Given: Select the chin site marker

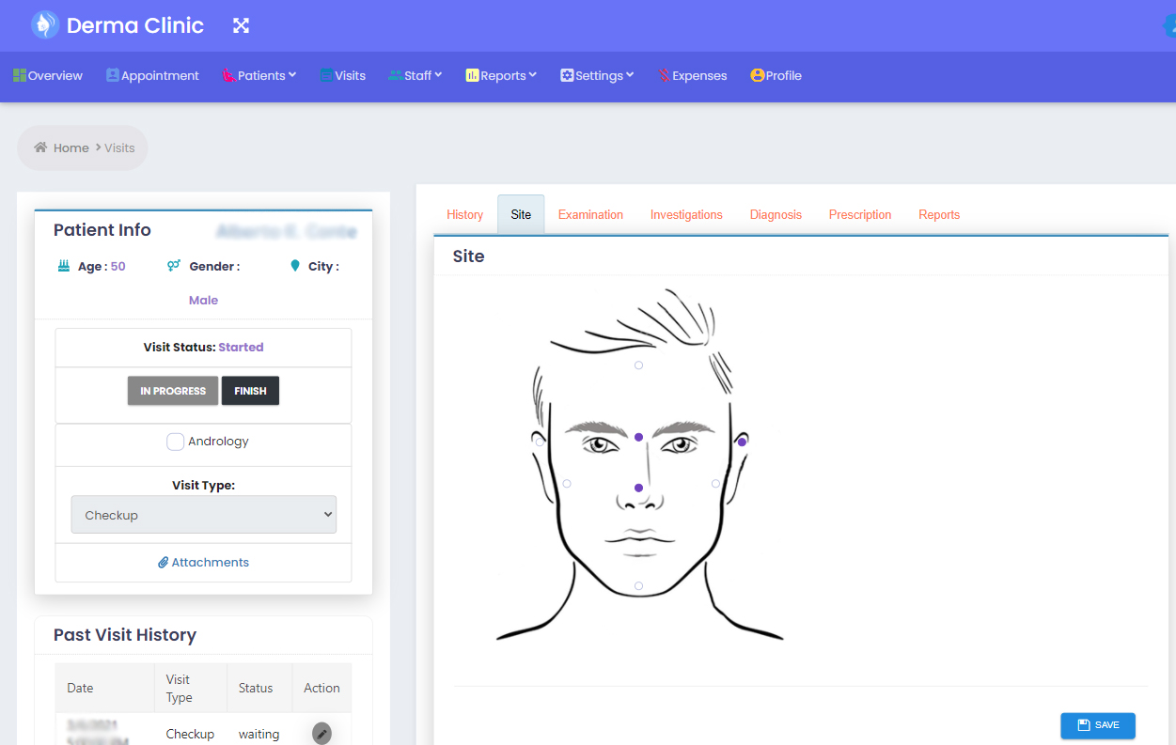Looking at the screenshot, I should click(638, 586).
